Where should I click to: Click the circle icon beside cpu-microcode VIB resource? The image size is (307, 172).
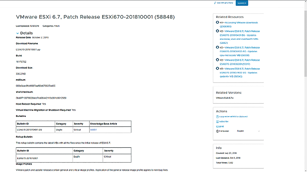tap(217, 47)
